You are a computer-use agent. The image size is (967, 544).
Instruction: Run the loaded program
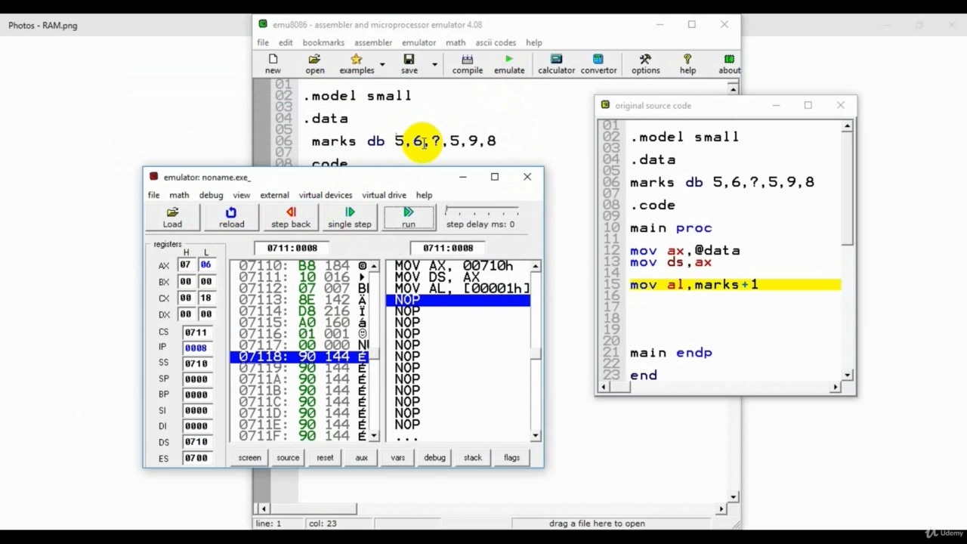[408, 217]
